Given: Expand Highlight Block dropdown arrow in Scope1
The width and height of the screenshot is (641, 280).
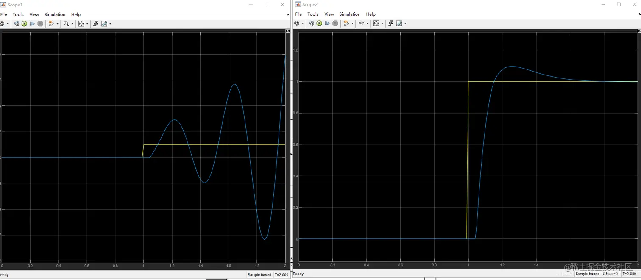Looking at the screenshot, I should click(58, 24).
